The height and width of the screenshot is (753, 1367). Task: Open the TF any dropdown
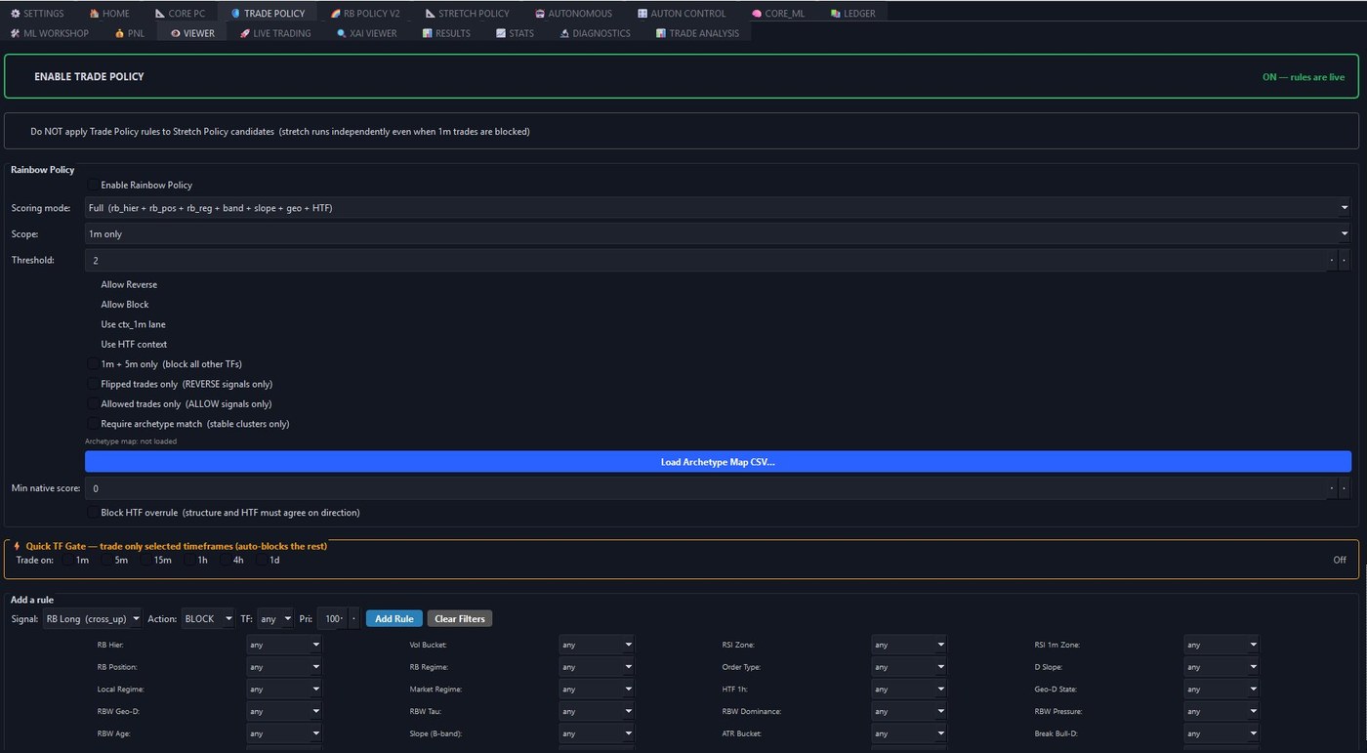(x=274, y=619)
